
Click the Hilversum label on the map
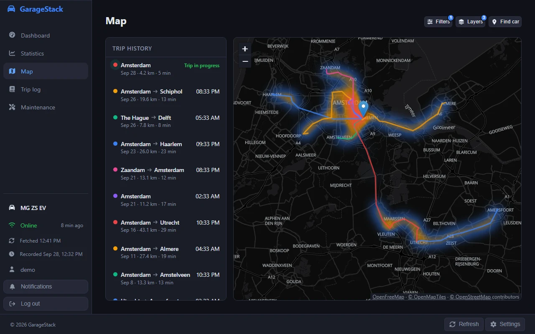(434, 177)
